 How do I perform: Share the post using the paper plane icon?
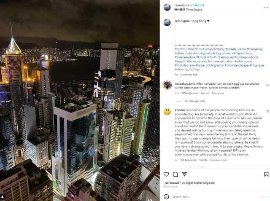[184, 174]
